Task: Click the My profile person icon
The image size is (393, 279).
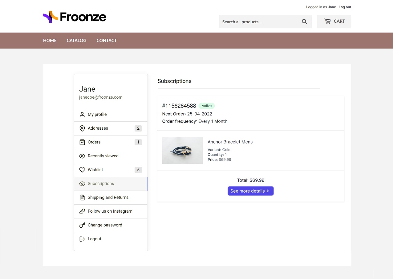Action: coord(82,115)
